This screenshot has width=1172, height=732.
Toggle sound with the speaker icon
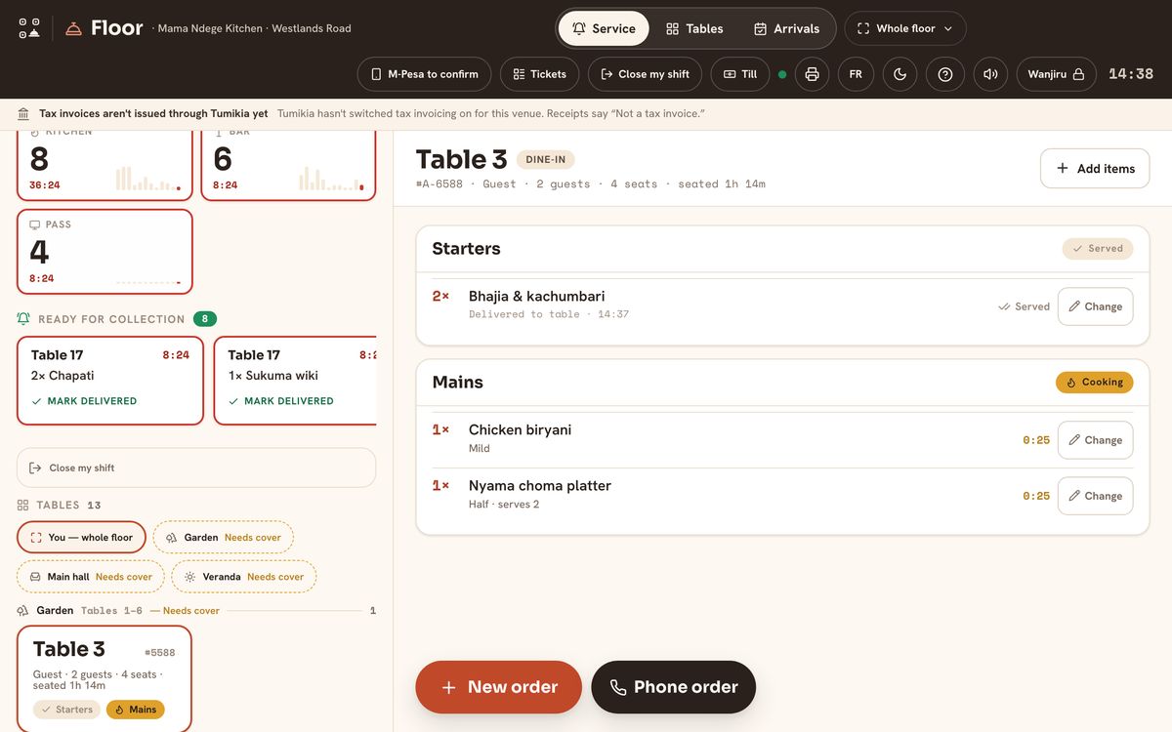coord(990,74)
